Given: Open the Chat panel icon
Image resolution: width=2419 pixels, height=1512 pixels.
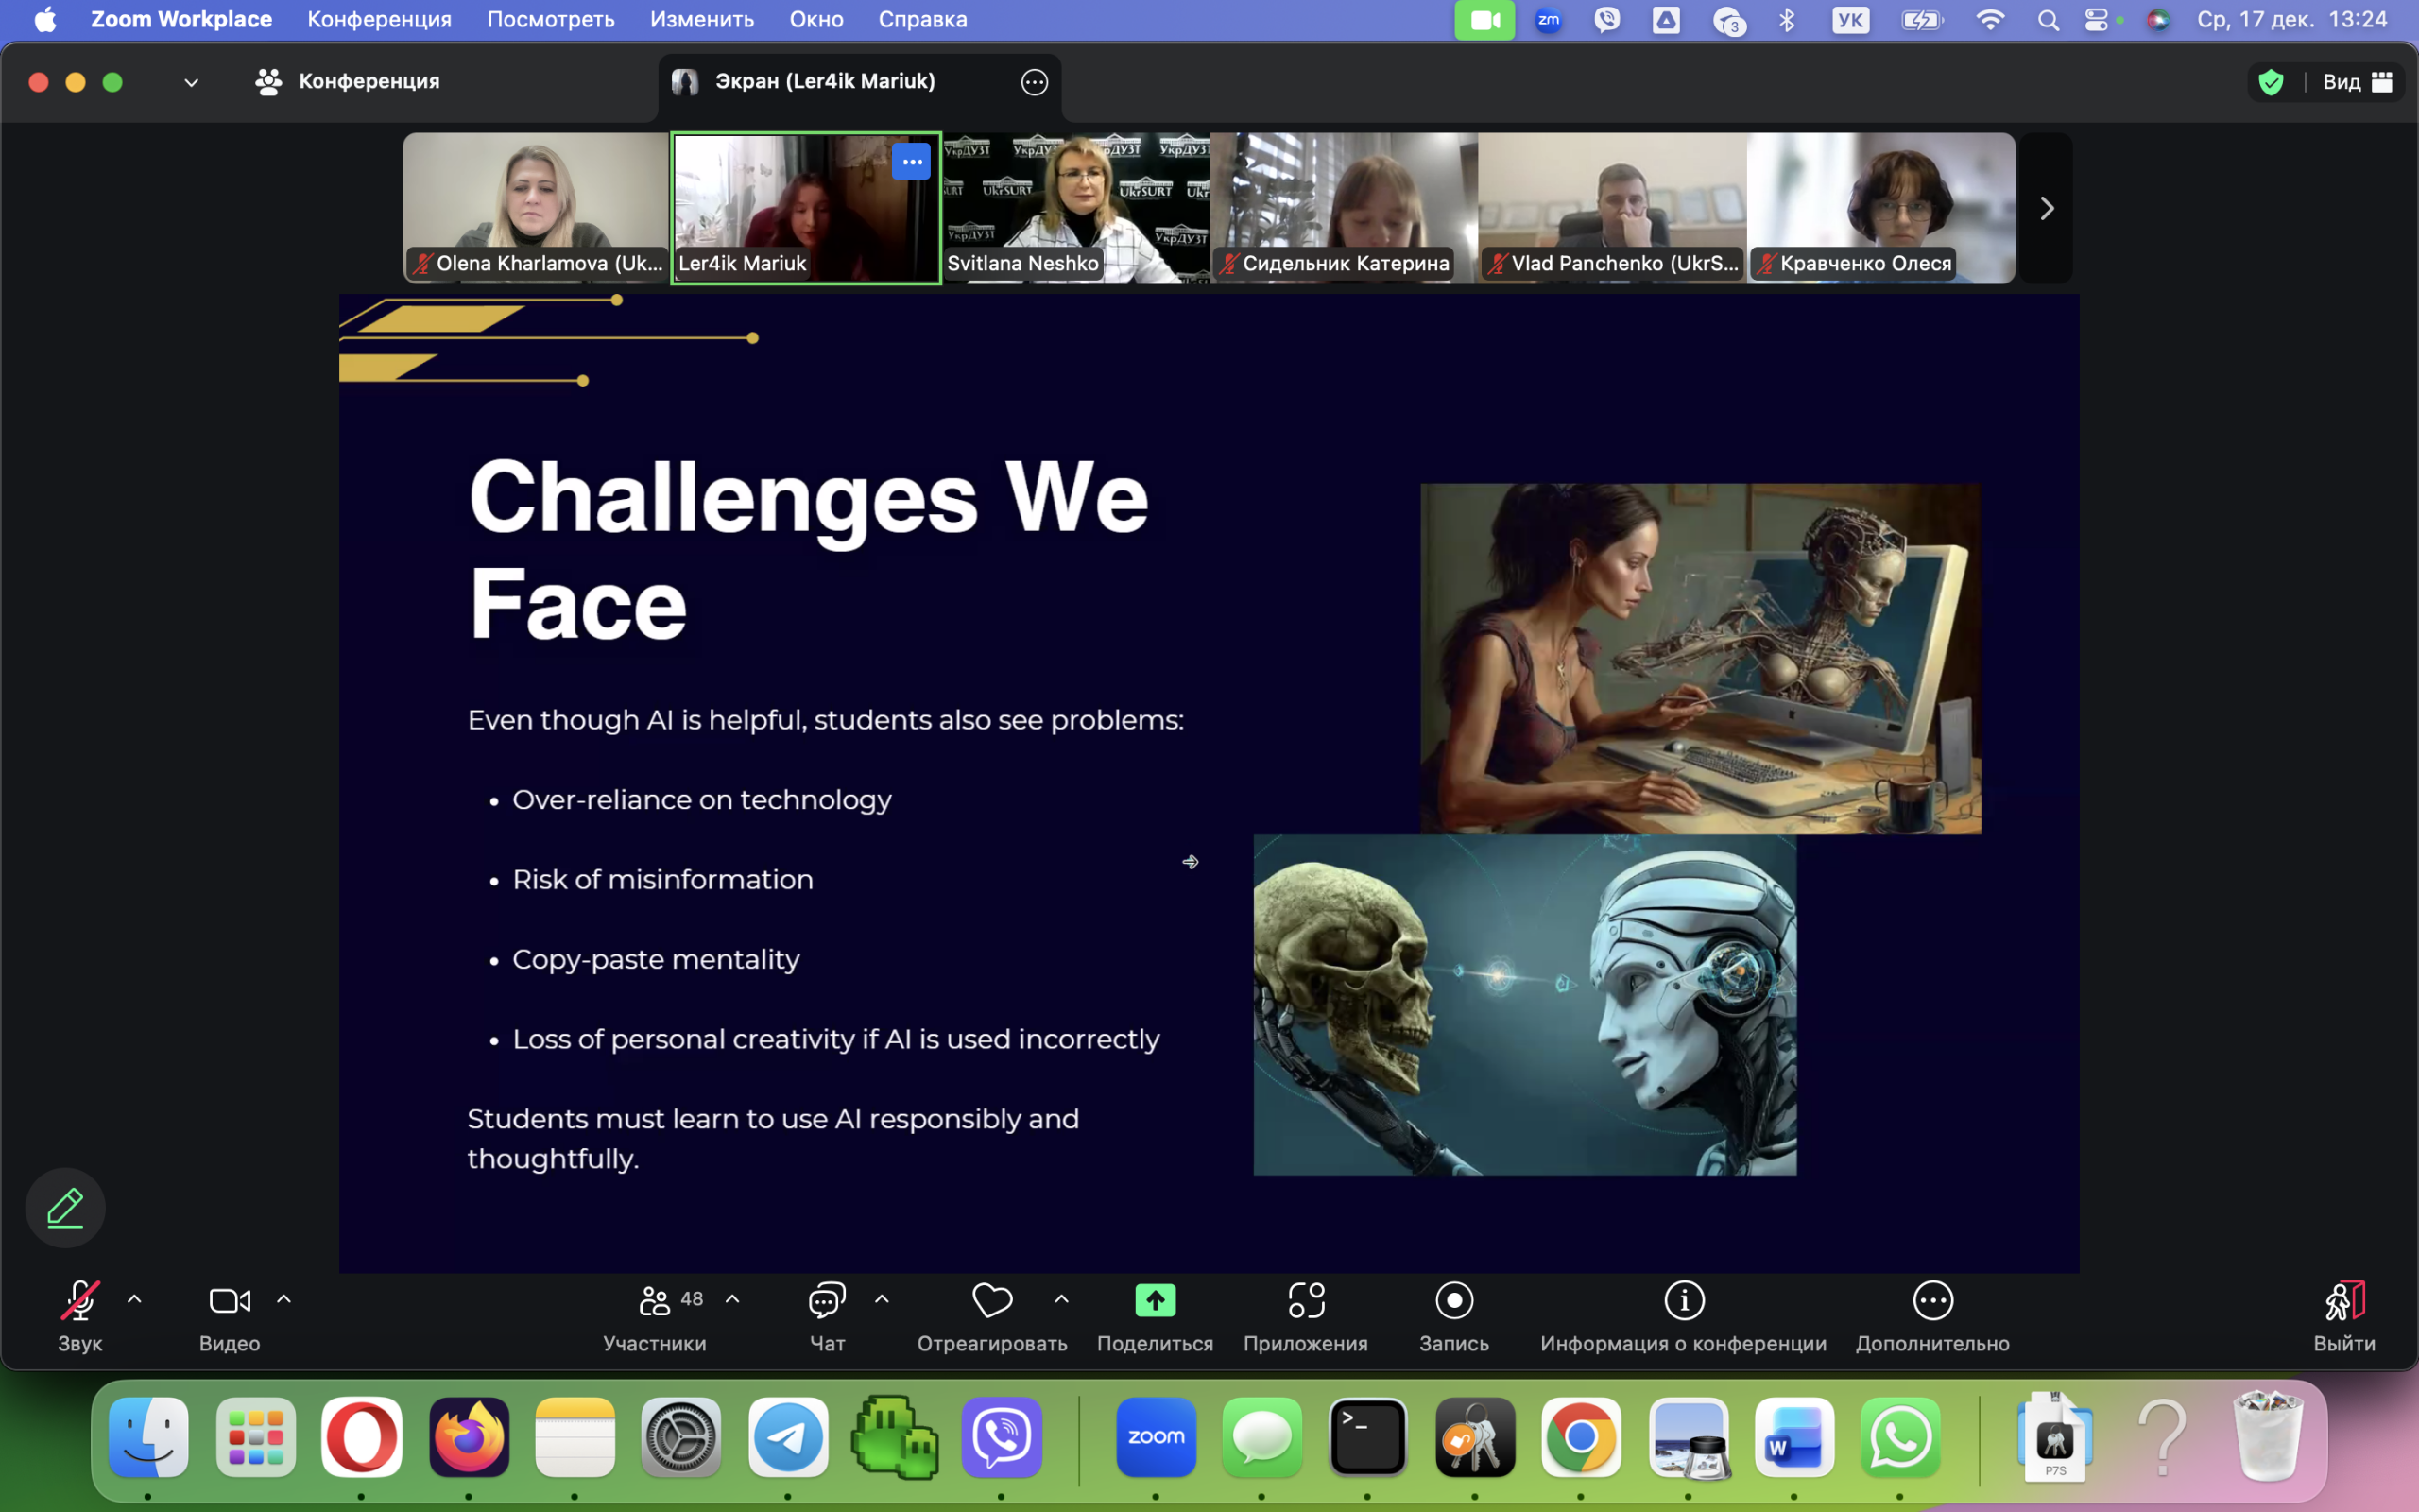Looking at the screenshot, I should 827,1301.
